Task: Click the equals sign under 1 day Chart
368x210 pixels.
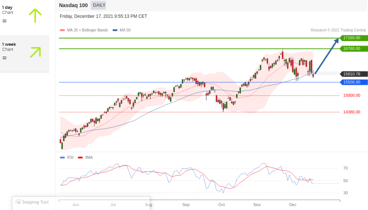Action: 4,21
